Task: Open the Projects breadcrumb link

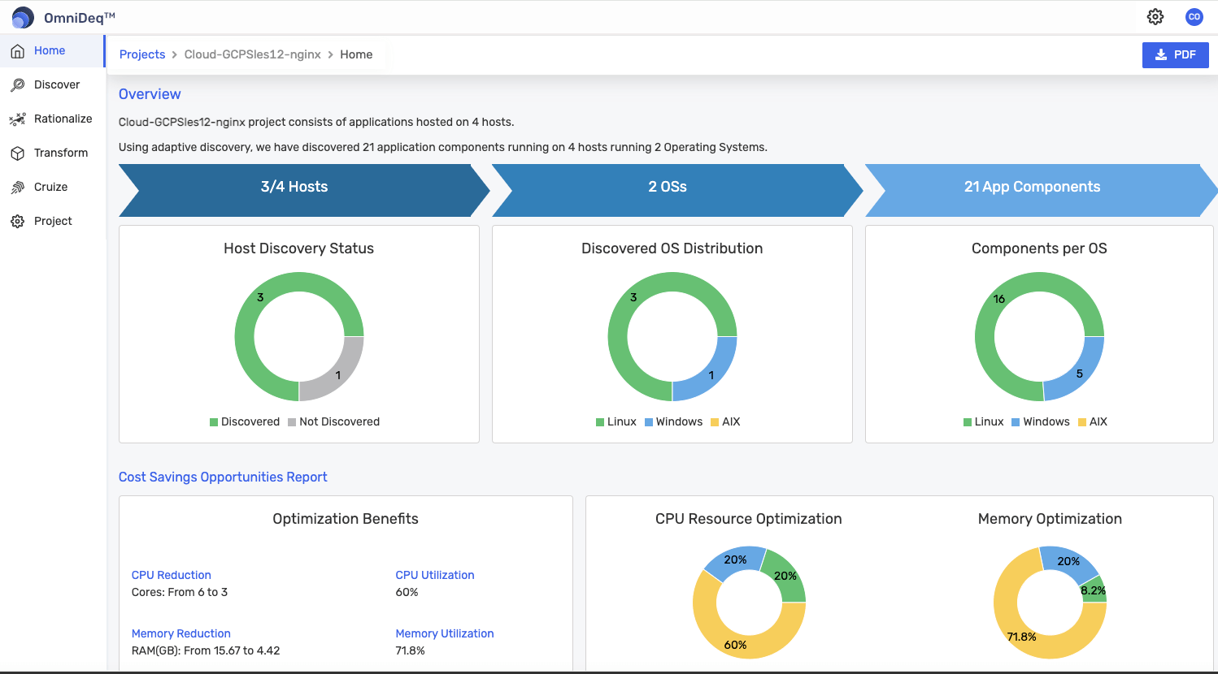Action: click(142, 54)
